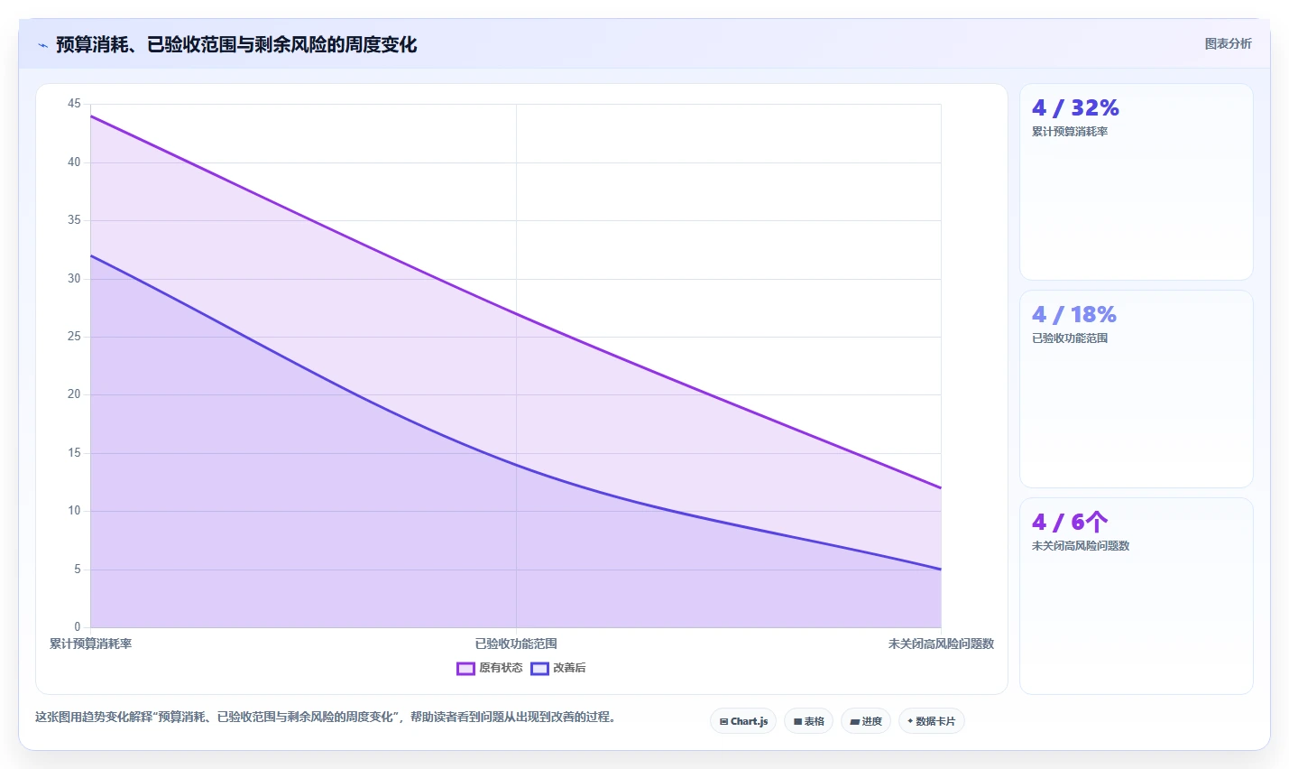Click the y-axis value 40

coord(74,162)
